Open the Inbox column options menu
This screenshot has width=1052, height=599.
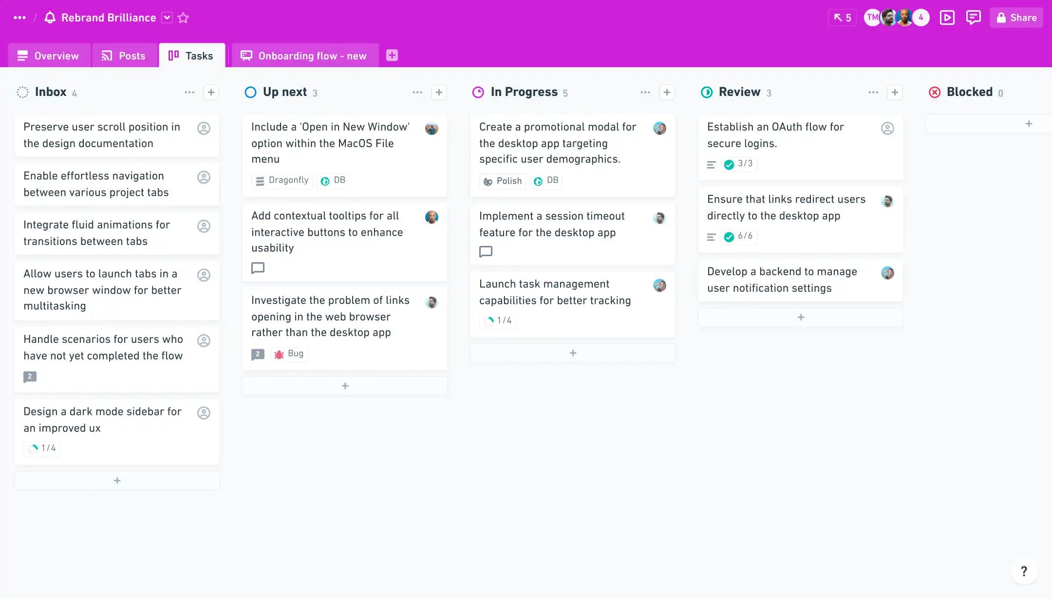[x=189, y=93]
